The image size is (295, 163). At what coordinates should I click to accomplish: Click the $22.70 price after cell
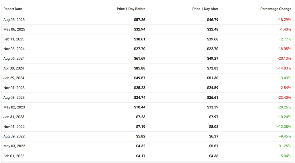(212, 49)
